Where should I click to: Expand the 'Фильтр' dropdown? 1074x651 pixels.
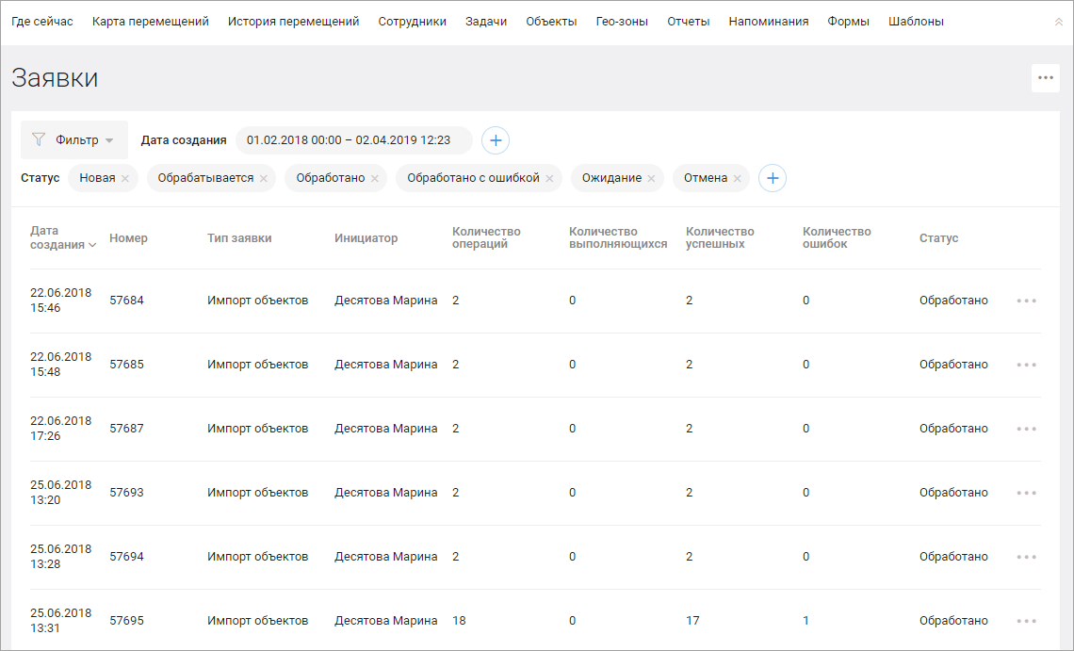pos(74,140)
